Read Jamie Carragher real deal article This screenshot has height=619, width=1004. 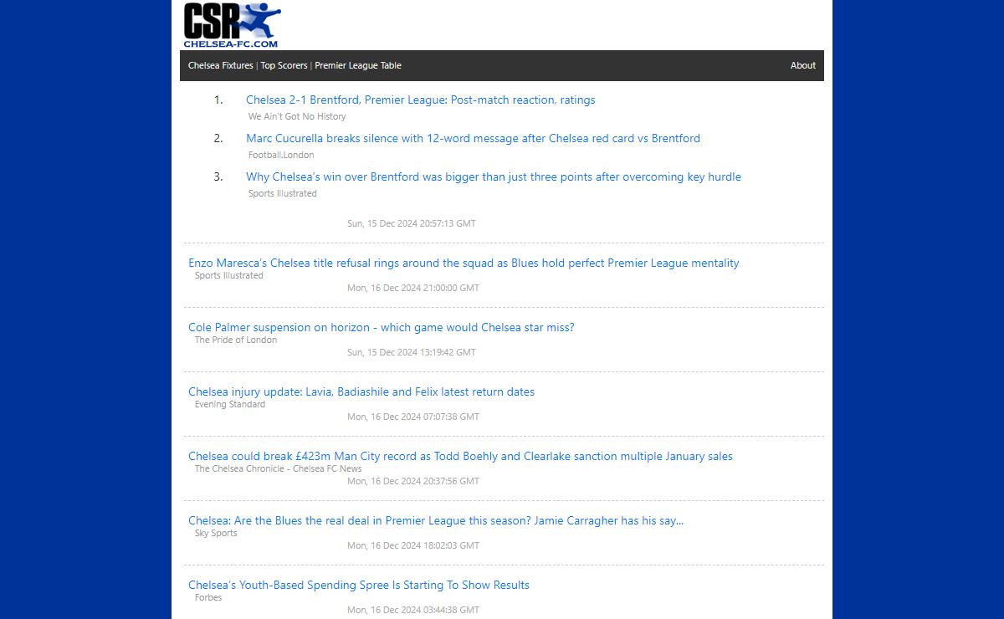click(436, 521)
